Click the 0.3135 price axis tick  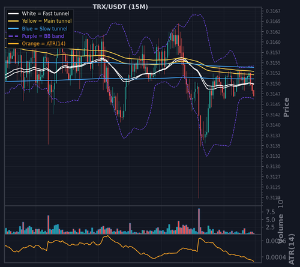[273, 146]
